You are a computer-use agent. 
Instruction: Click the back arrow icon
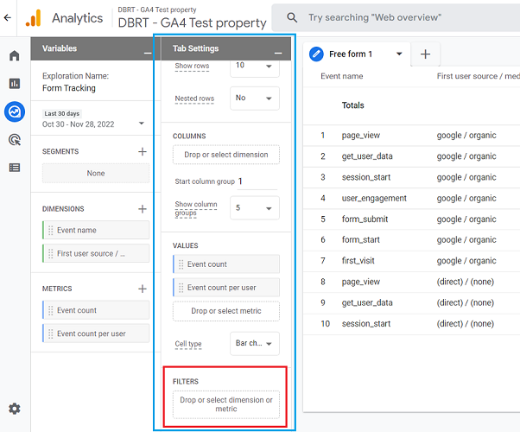7,17
